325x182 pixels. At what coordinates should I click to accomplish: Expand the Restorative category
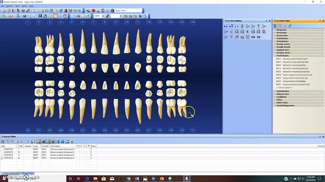(274, 36)
